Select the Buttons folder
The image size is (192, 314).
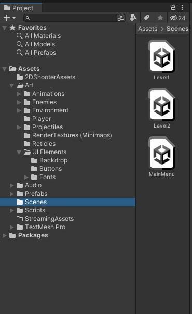[50, 169]
